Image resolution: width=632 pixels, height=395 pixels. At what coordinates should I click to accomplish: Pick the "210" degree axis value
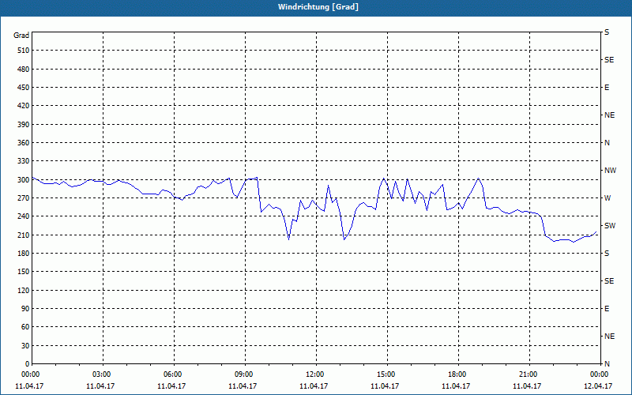[x=24, y=235]
